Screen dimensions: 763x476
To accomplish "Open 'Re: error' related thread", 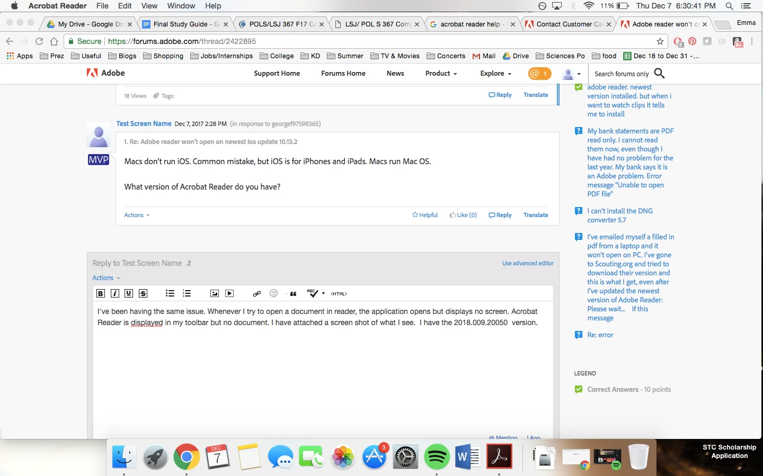I will [x=600, y=335].
